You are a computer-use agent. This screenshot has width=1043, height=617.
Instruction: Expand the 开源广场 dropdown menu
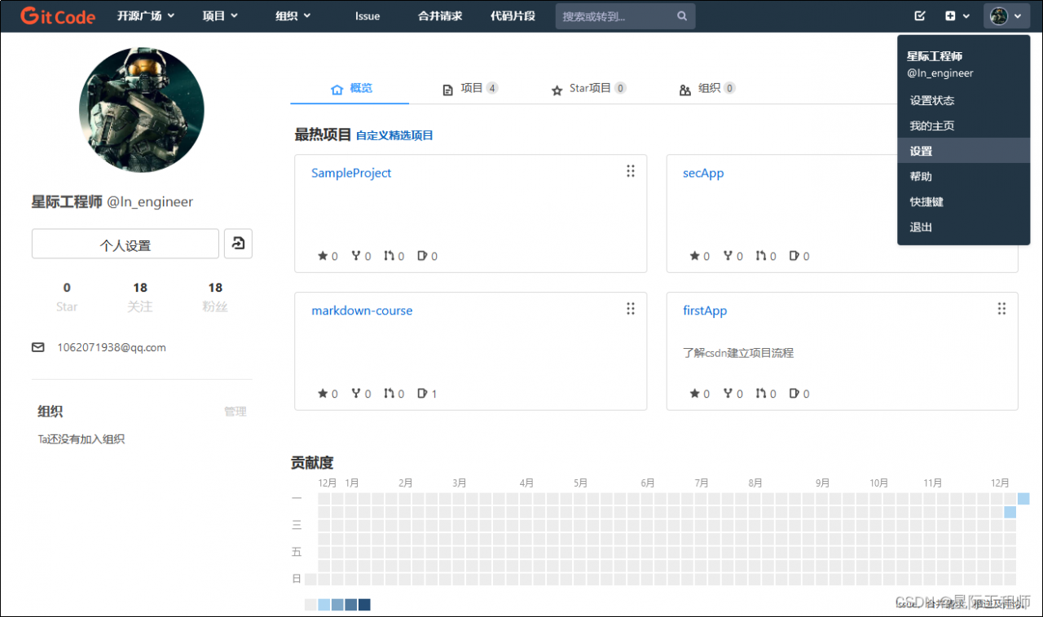point(146,16)
